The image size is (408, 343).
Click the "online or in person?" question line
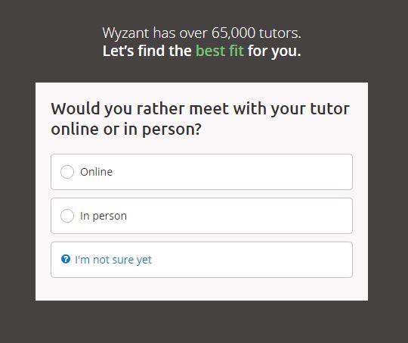pyautogui.click(x=126, y=129)
